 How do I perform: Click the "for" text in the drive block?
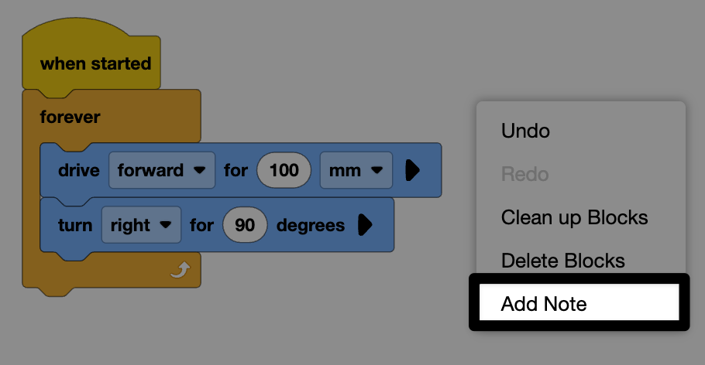pos(236,170)
